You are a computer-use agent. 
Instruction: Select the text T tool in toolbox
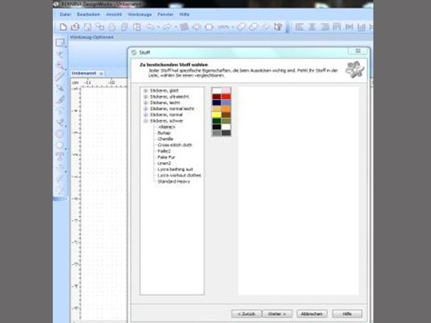pyautogui.click(x=60, y=156)
